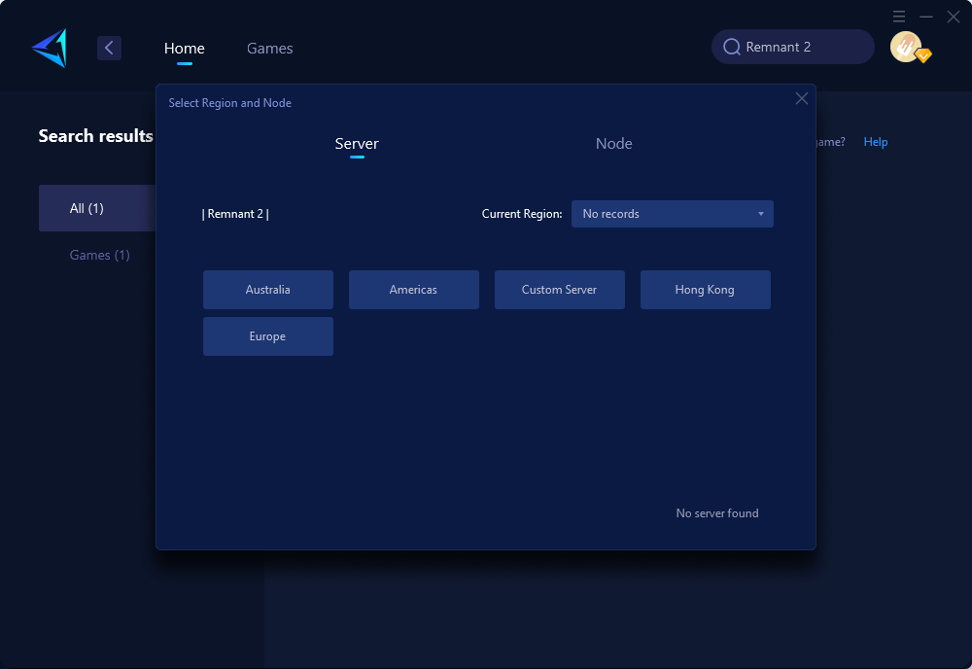Open the Home tab
Viewport: 972px width, 669px height.
tap(184, 49)
